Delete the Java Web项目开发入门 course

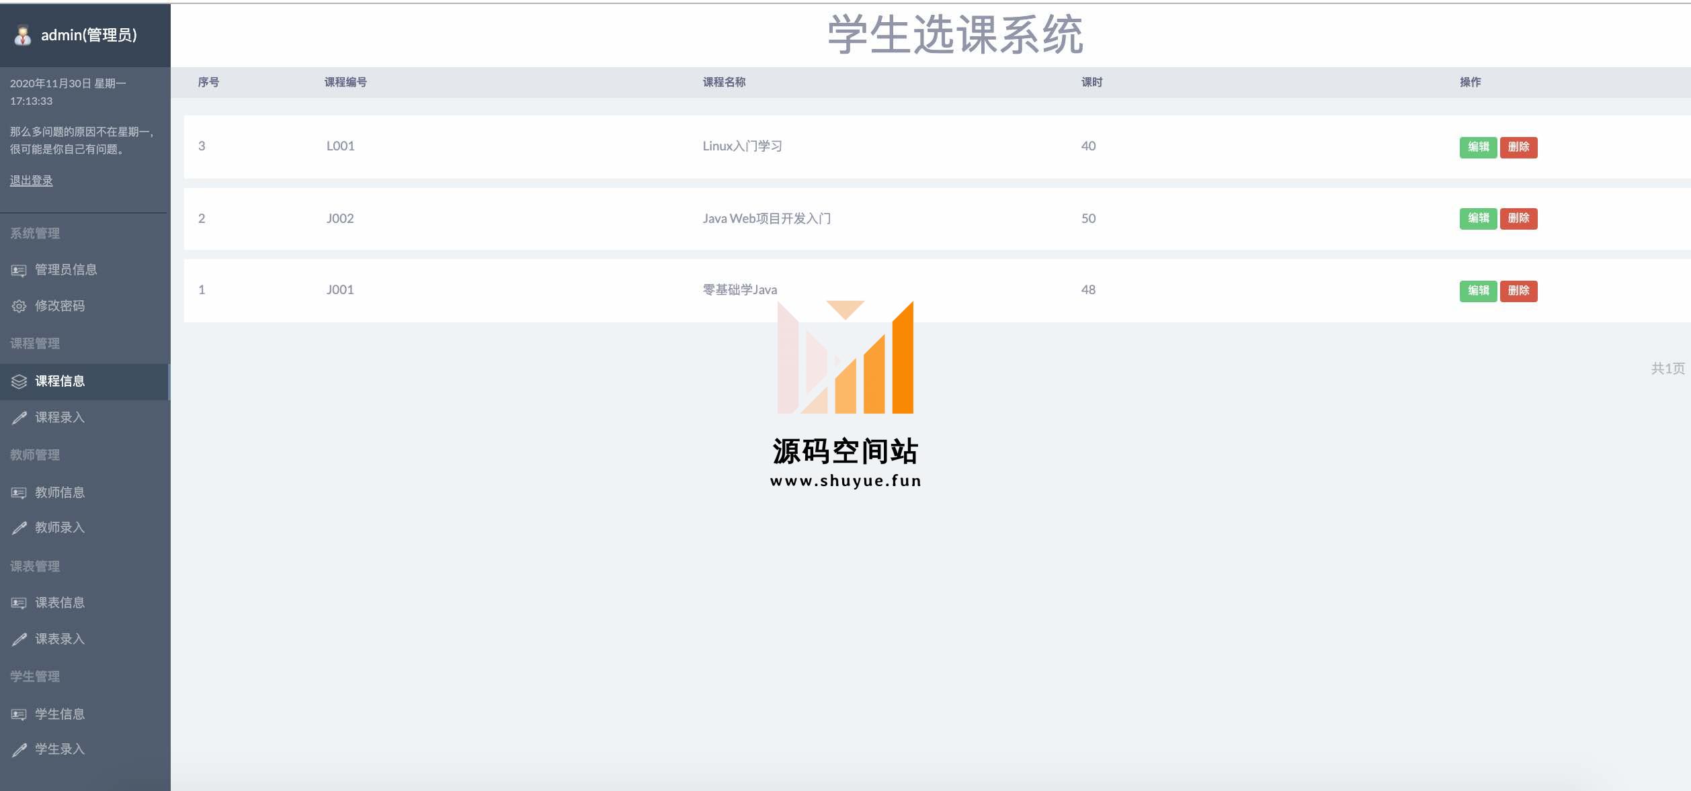pyautogui.click(x=1518, y=218)
